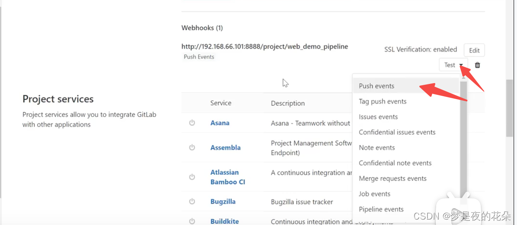Open the Buildkite service link

click(224, 221)
